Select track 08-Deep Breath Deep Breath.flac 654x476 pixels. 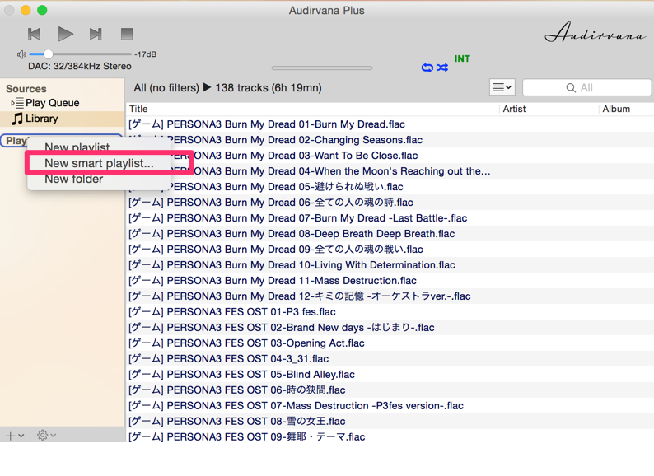(390, 234)
